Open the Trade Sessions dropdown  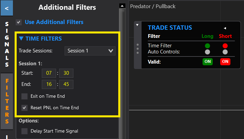[90, 51]
